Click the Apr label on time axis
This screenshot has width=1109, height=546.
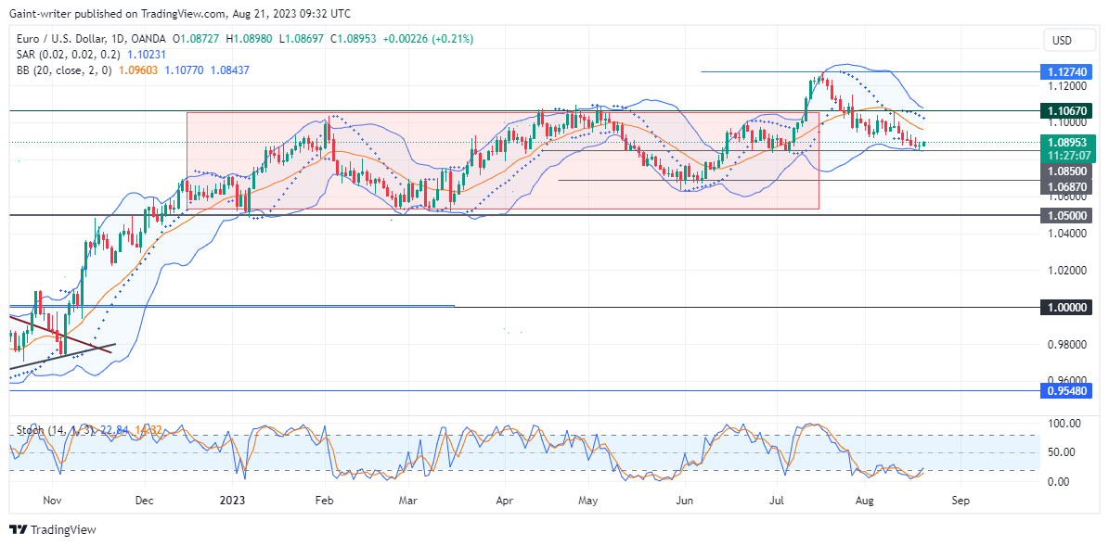504,500
